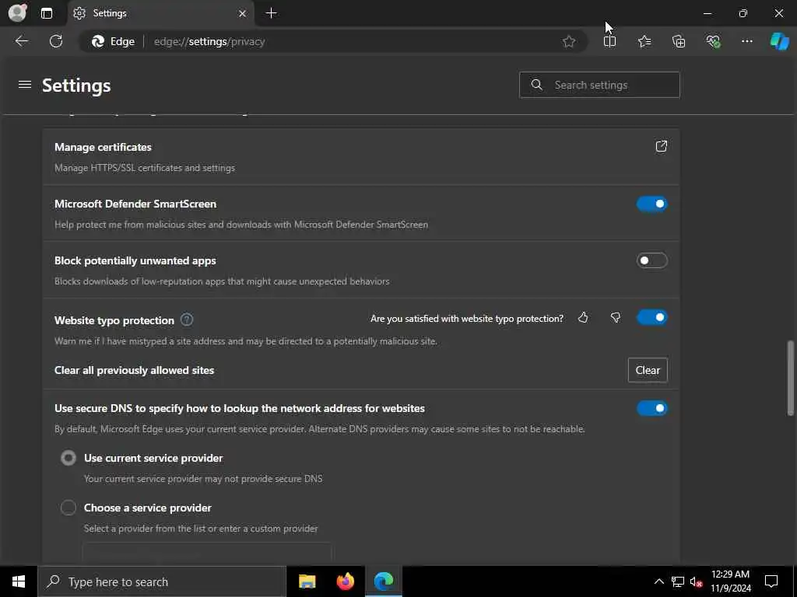
Task: Enable Block potentially unwanted apps
Action: tap(651, 260)
